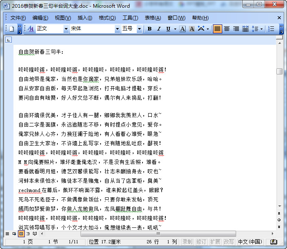Image resolution: width=287 pixels, height=249 pixels.
Task: Open the 帮助(H) menu
Action: click(x=200, y=18)
